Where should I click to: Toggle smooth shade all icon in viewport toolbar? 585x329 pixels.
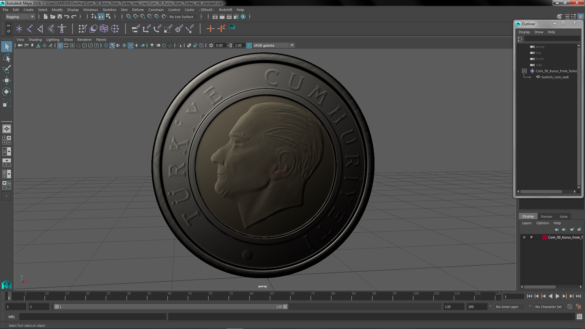point(112,45)
